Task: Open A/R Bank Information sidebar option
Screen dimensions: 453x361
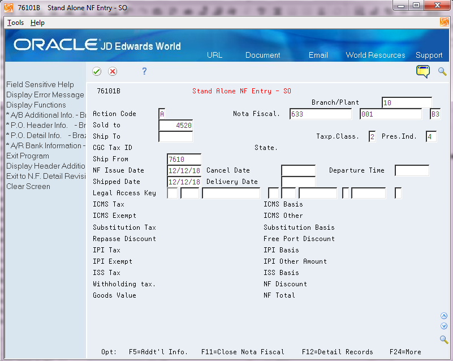Action: [46, 145]
